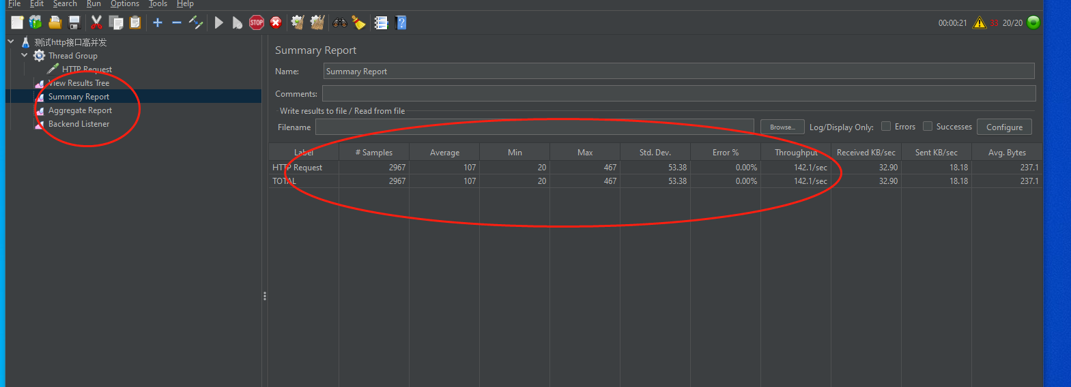Open the Run menu
Image resolution: width=1071 pixels, height=387 pixels.
tap(94, 4)
